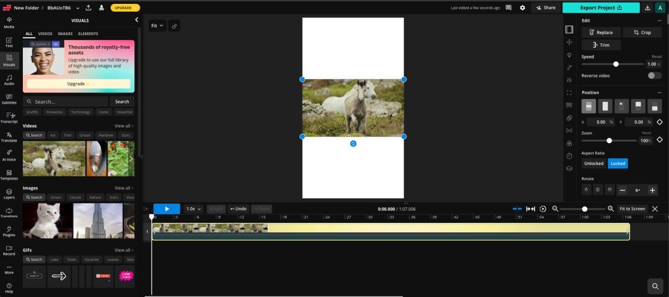Click the Replace button

(x=600, y=32)
